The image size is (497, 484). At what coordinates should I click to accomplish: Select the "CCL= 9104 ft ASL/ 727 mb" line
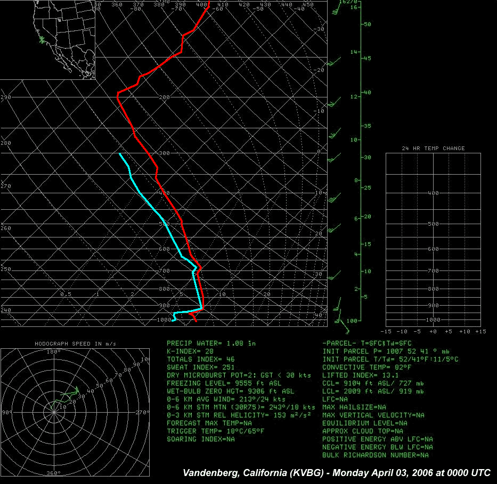[373, 383]
